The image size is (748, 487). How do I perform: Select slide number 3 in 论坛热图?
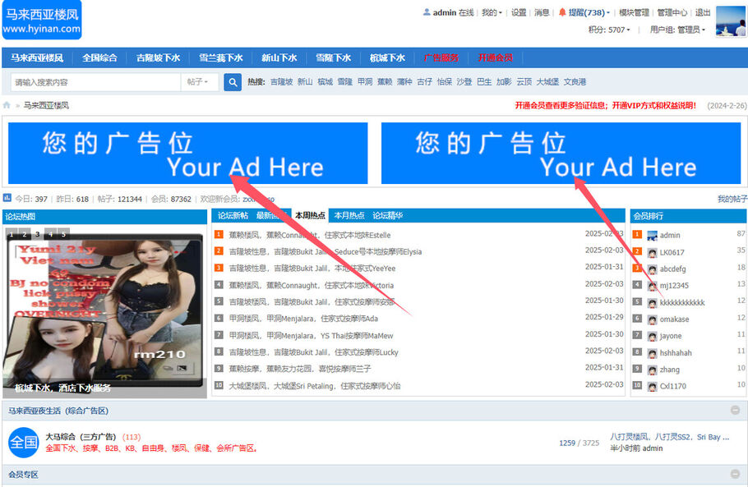(37, 234)
